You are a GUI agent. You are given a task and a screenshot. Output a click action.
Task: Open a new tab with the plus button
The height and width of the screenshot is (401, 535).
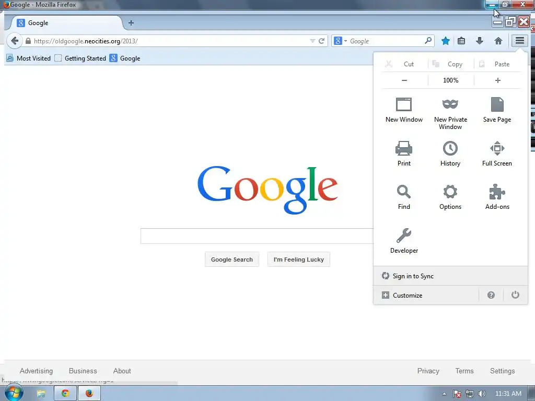131,23
